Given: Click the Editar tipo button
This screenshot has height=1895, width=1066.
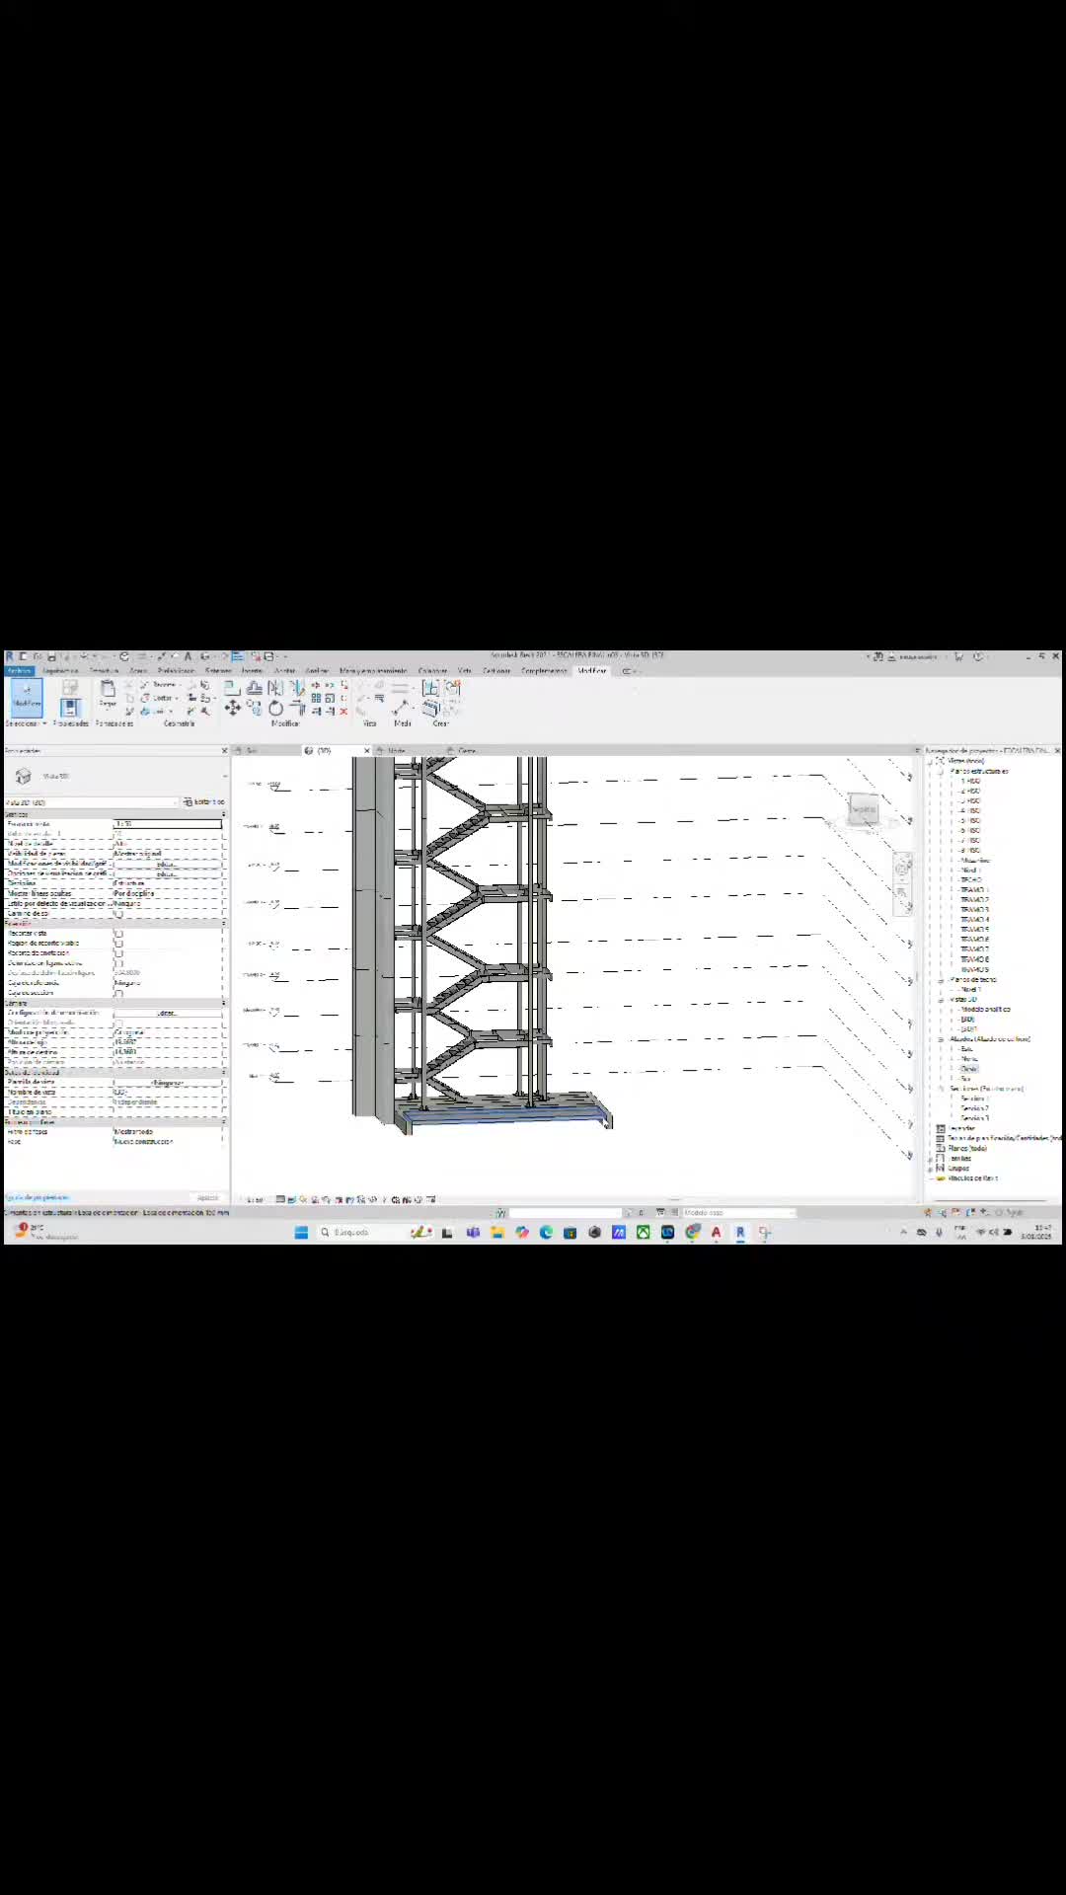Looking at the screenshot, I should pos(204,801).
